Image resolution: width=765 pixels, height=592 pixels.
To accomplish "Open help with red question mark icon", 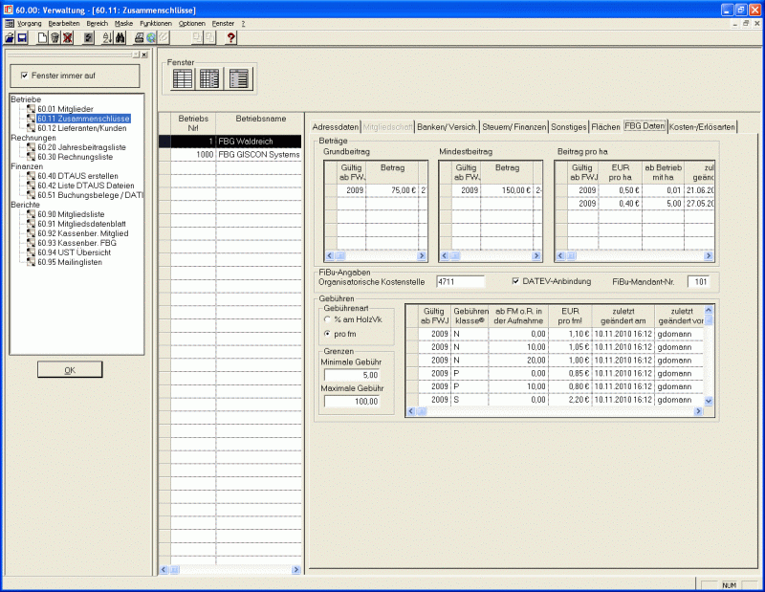I will [230, 38].
